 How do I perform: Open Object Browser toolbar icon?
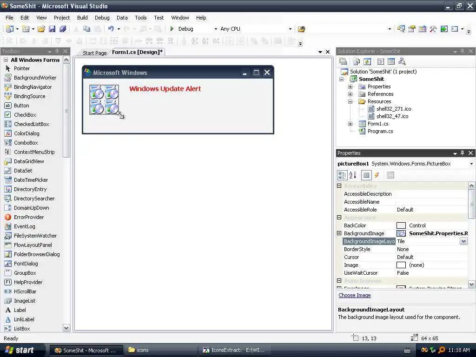[x=422, y=29]
